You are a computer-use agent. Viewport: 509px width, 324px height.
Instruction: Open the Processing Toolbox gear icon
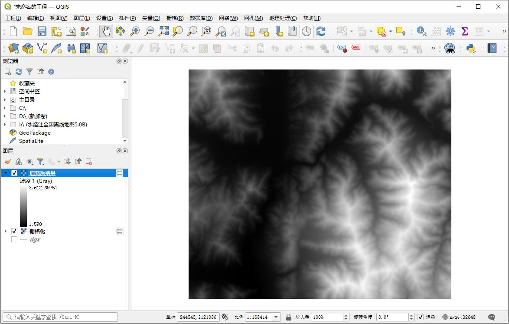point(450,31)
